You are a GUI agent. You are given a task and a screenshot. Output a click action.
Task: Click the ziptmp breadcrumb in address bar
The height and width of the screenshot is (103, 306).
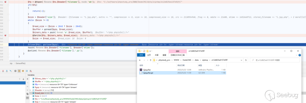click(205, 60)
